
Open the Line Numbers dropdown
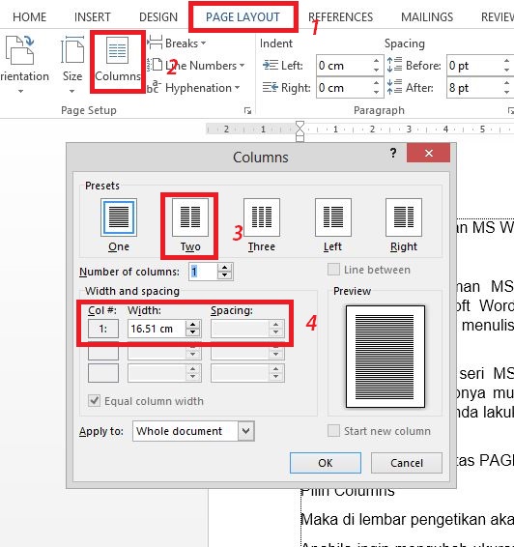pyautogui.click(x=195, y=66)
